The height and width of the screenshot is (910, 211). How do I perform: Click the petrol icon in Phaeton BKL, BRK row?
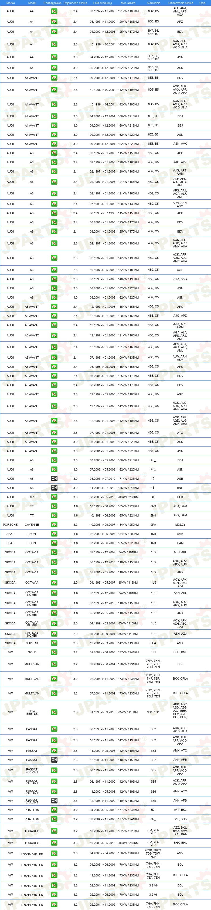[54, 819]
